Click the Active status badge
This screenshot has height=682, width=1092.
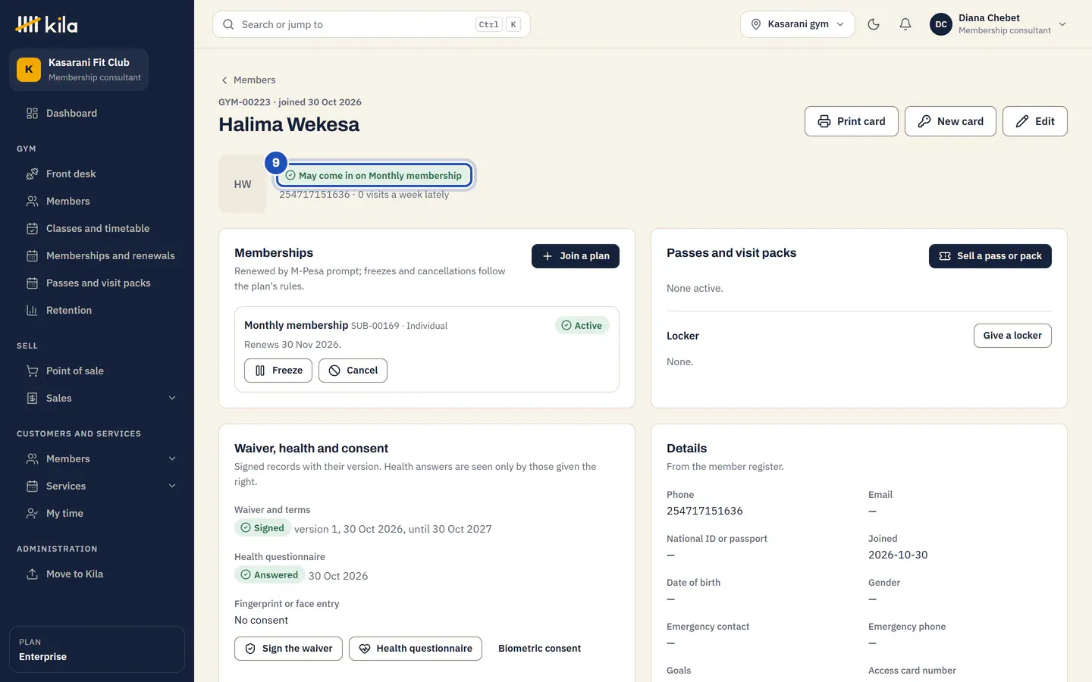click(582, 326)
